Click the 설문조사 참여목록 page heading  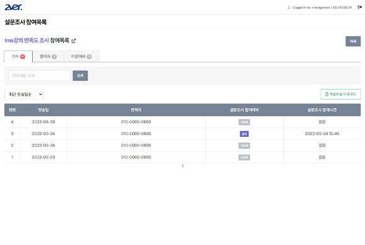click(x=26, y=22)
